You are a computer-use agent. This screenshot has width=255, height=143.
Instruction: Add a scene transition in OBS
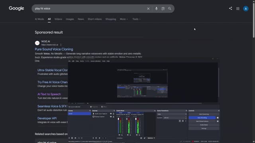pyautogui.click(x=180, y=121)
